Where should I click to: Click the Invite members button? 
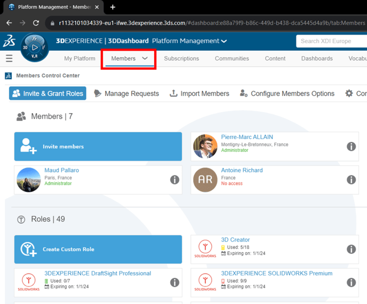point(98,147)
